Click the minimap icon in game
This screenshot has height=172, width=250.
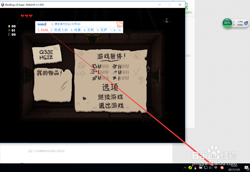click(x=166, y=21)
